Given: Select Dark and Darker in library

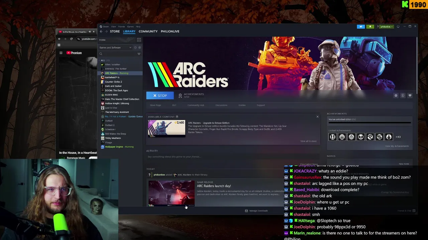Looking at the screenshot, I should pyautogui.click(x=113, y=86).
